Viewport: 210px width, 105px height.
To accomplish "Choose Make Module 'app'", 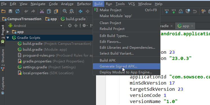I will click(x=127, y=16).
